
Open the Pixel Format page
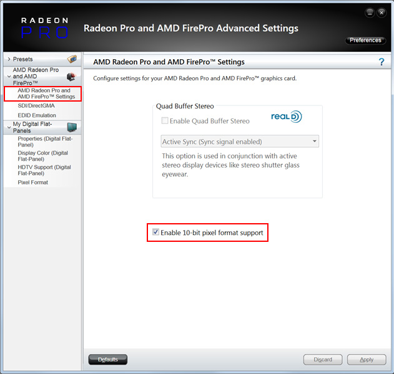click(32, 183)
